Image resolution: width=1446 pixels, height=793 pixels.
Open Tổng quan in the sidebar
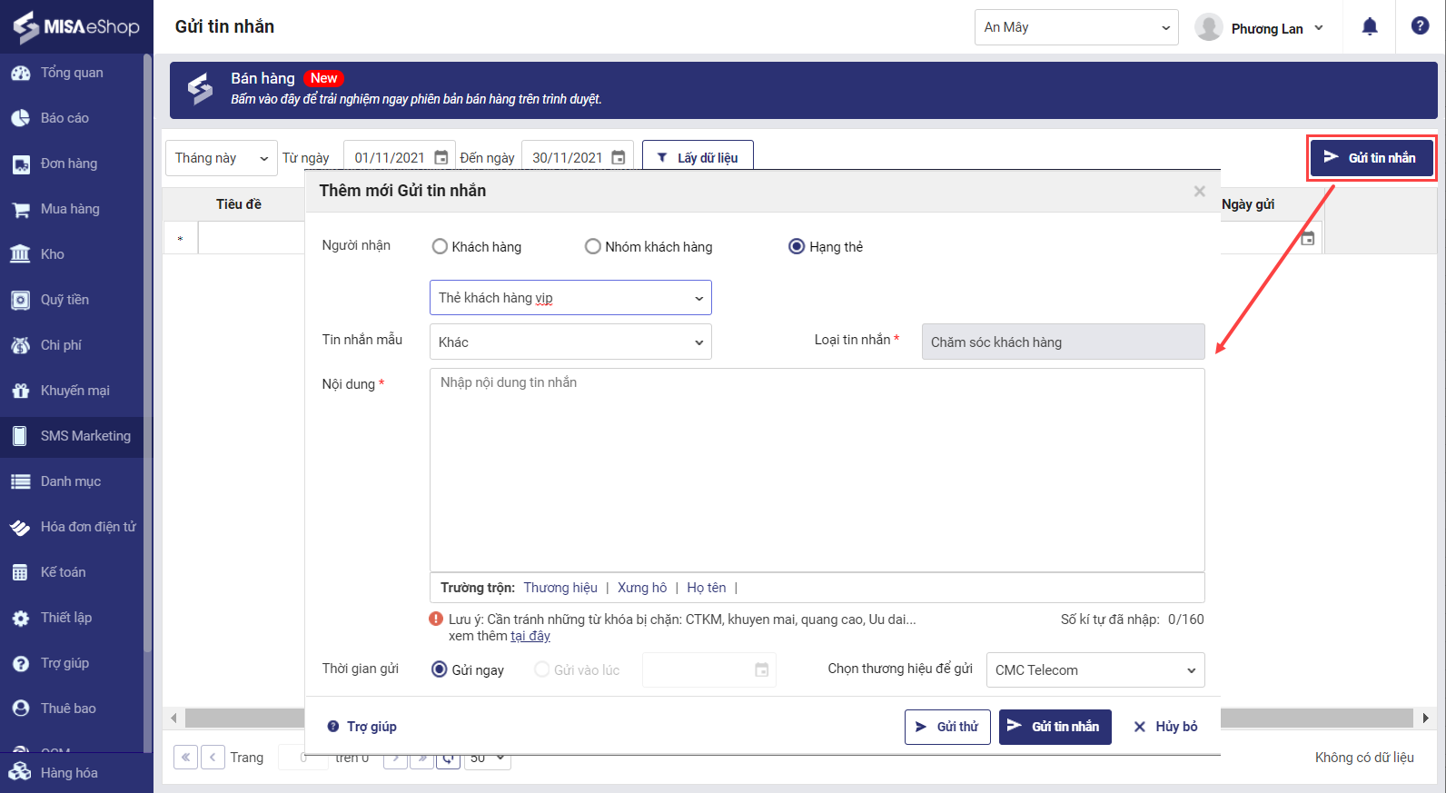pos(72,73)
